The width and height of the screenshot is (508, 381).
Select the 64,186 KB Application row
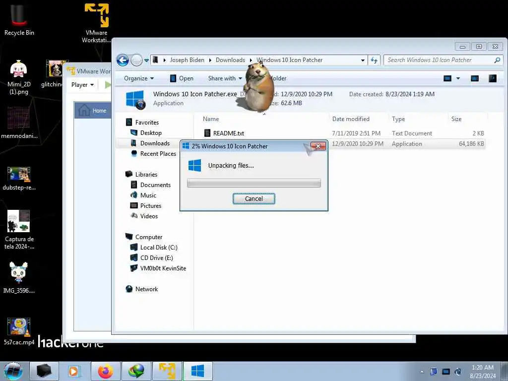(x=407, y=144)
